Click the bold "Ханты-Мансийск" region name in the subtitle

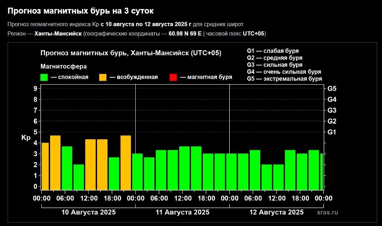point(58,34)
